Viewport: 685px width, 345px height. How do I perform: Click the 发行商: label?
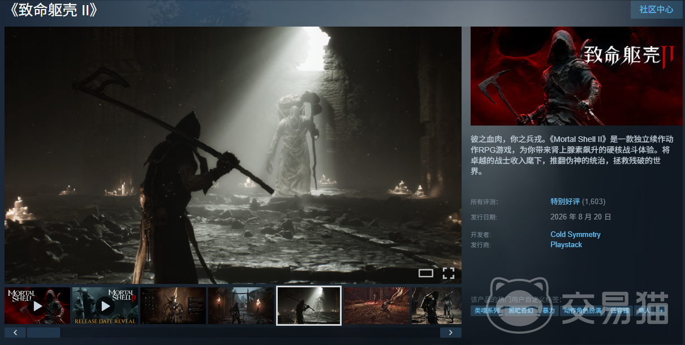pyautogui.click(x=481, y=245)
